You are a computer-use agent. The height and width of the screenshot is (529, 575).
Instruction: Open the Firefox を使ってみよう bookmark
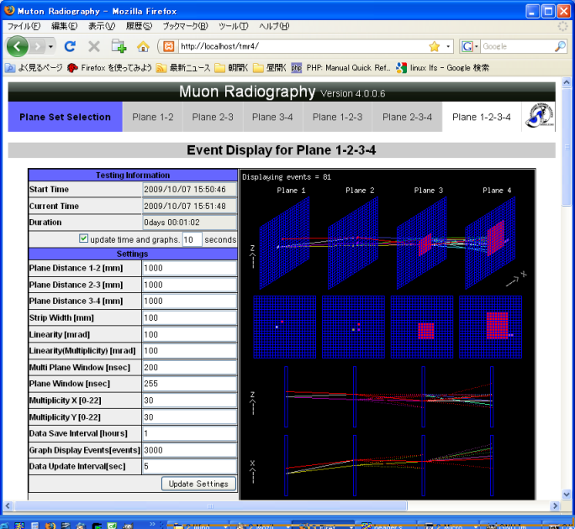(x=109, y=68)
